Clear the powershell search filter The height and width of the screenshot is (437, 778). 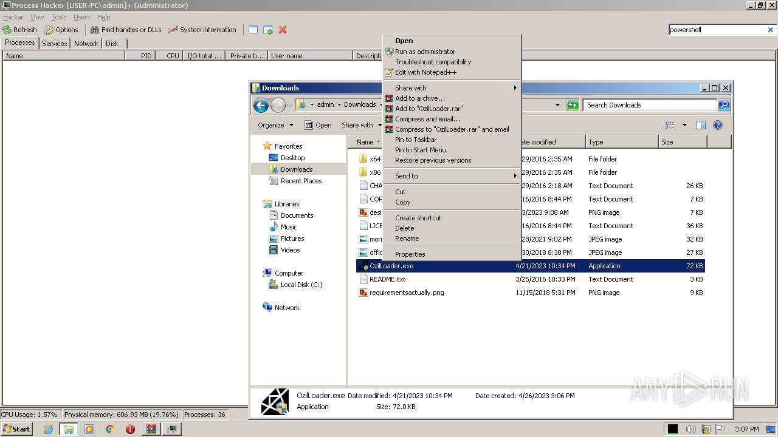pos(771,30)
